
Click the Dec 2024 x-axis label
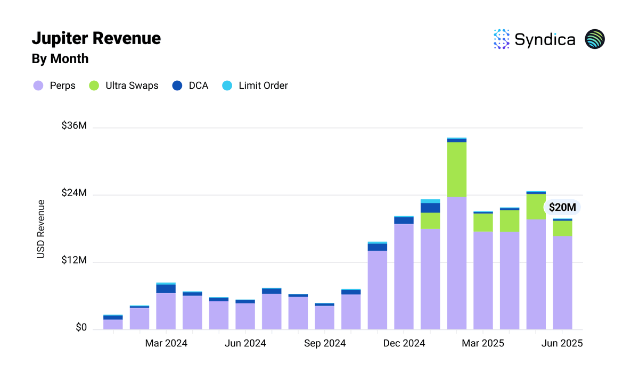(404, 344)
